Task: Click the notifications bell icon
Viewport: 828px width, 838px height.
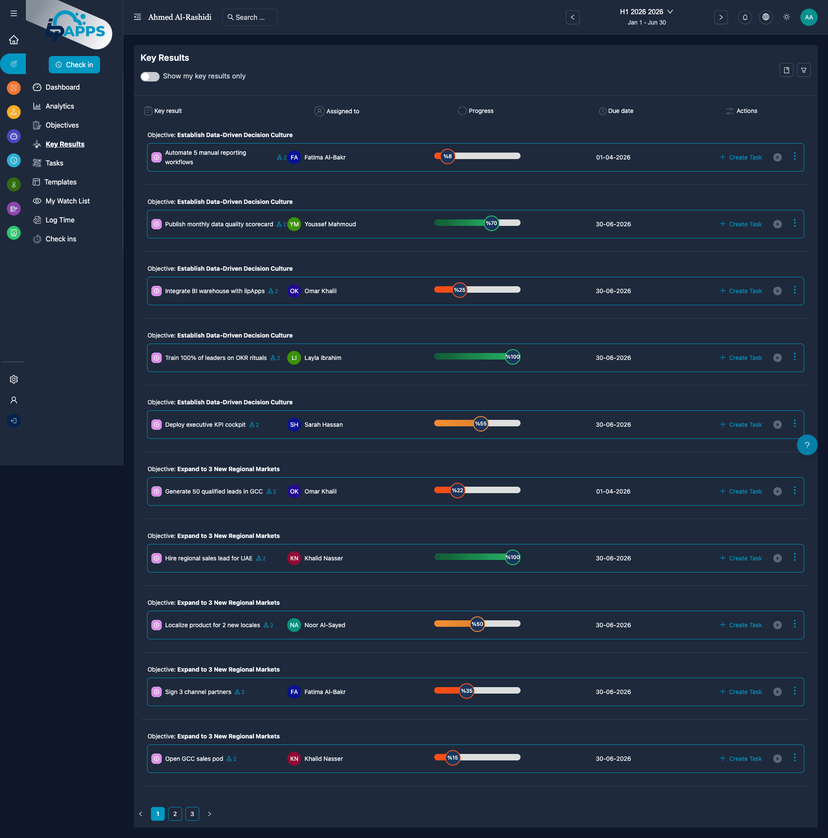Action: [x=745, y=17]
